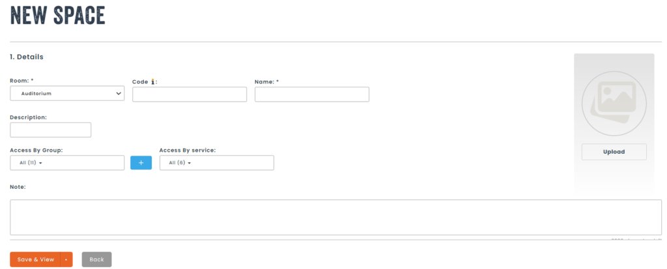Image resolution: width=667 pixels, height=269 pixels.
Task: Expand the Room chevron arrow
Action: pyautogui.click(x=119, y=94)
